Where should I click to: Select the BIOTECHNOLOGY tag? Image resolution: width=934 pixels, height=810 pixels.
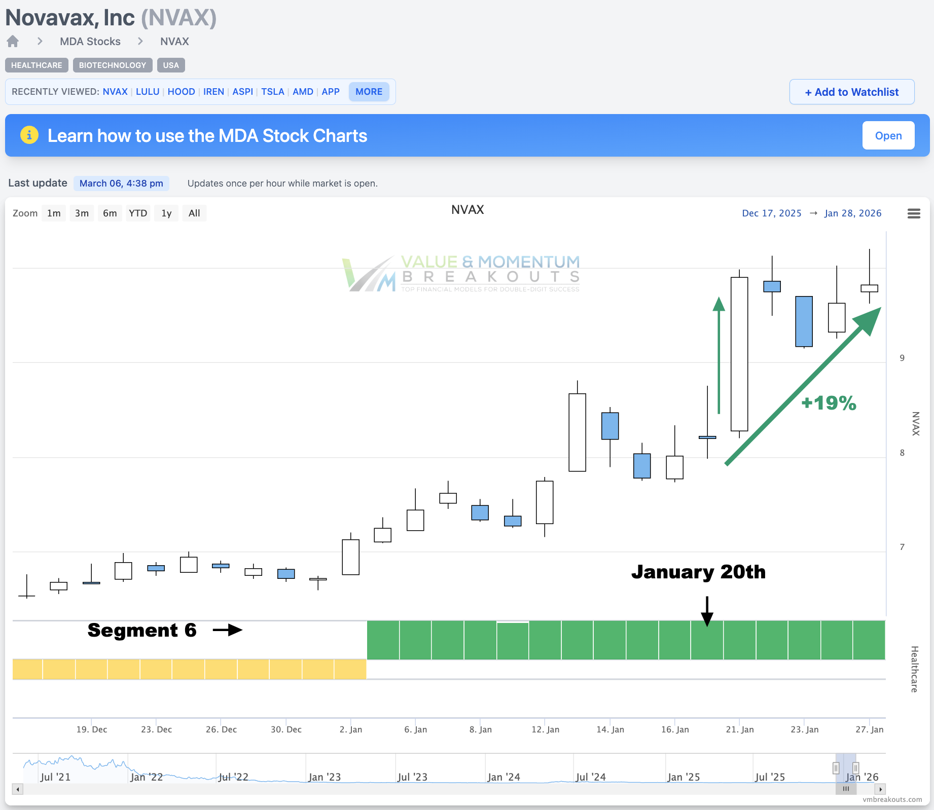113,65
